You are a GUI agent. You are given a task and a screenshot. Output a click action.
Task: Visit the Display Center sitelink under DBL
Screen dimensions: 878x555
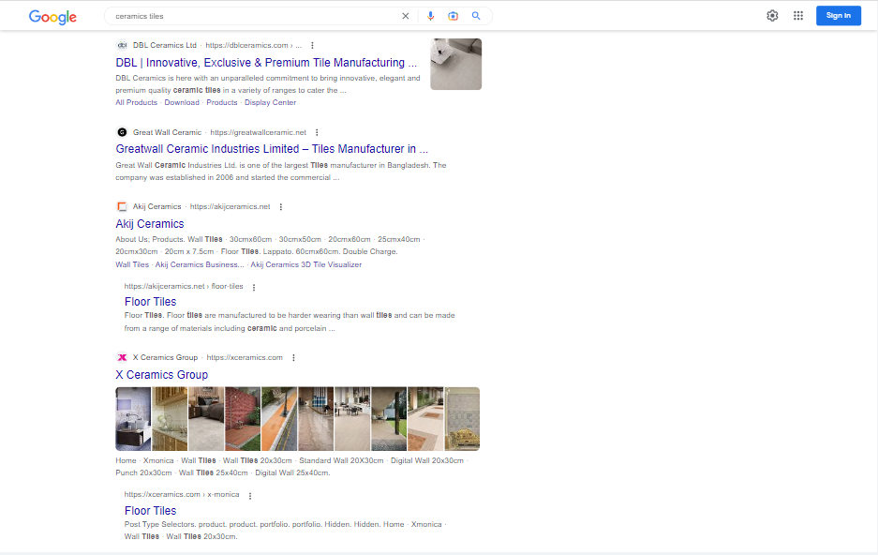tap(270, 102)
